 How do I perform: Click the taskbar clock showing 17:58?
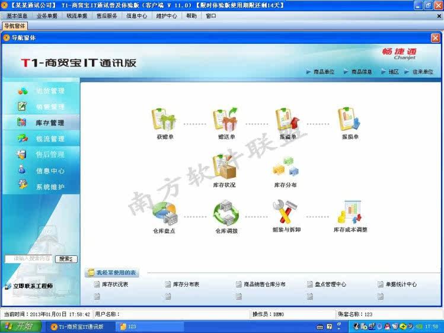pos(432,326)
